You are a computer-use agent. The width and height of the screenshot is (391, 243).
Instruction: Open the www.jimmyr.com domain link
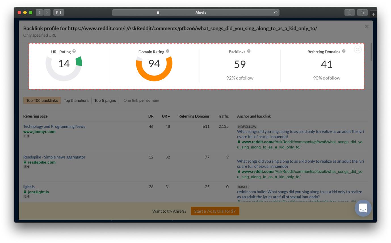click(39, 132)
